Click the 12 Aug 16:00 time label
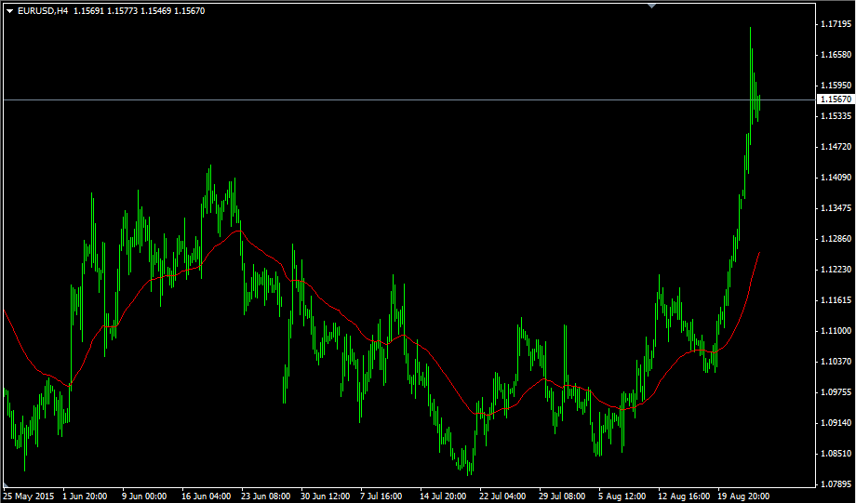Image resolution: width=856 pixels, height=503 pixels. click(684, 496)
